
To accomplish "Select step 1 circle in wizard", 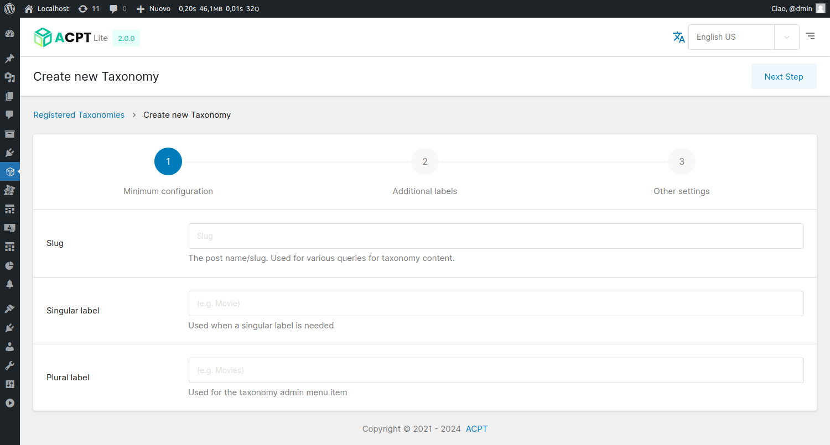I will (168, 161).
